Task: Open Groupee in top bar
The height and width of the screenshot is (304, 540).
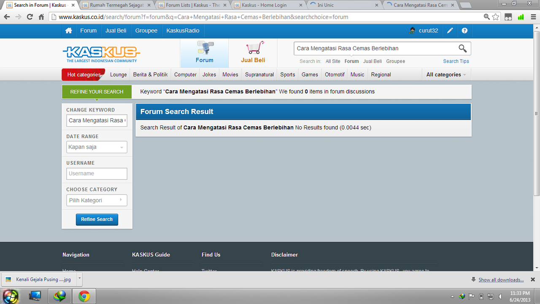Action: coord(146,30)
